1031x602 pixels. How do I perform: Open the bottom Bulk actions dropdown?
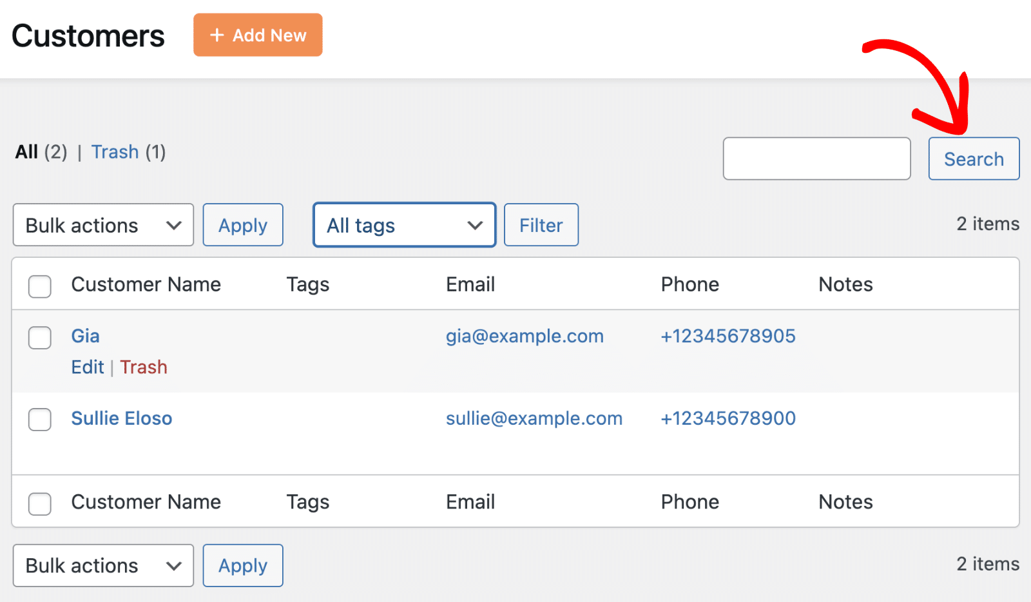[x=103, y=565]
